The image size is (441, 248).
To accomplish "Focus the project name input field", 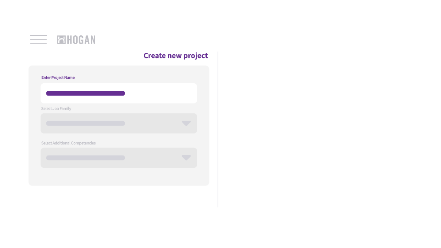I will pyautogui.click(x=119, y=93).
